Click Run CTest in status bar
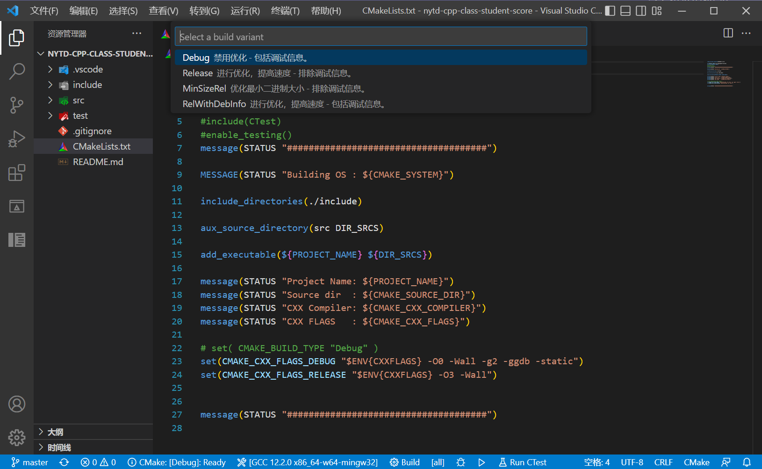 pyautogui.click(x=523, y=462)
